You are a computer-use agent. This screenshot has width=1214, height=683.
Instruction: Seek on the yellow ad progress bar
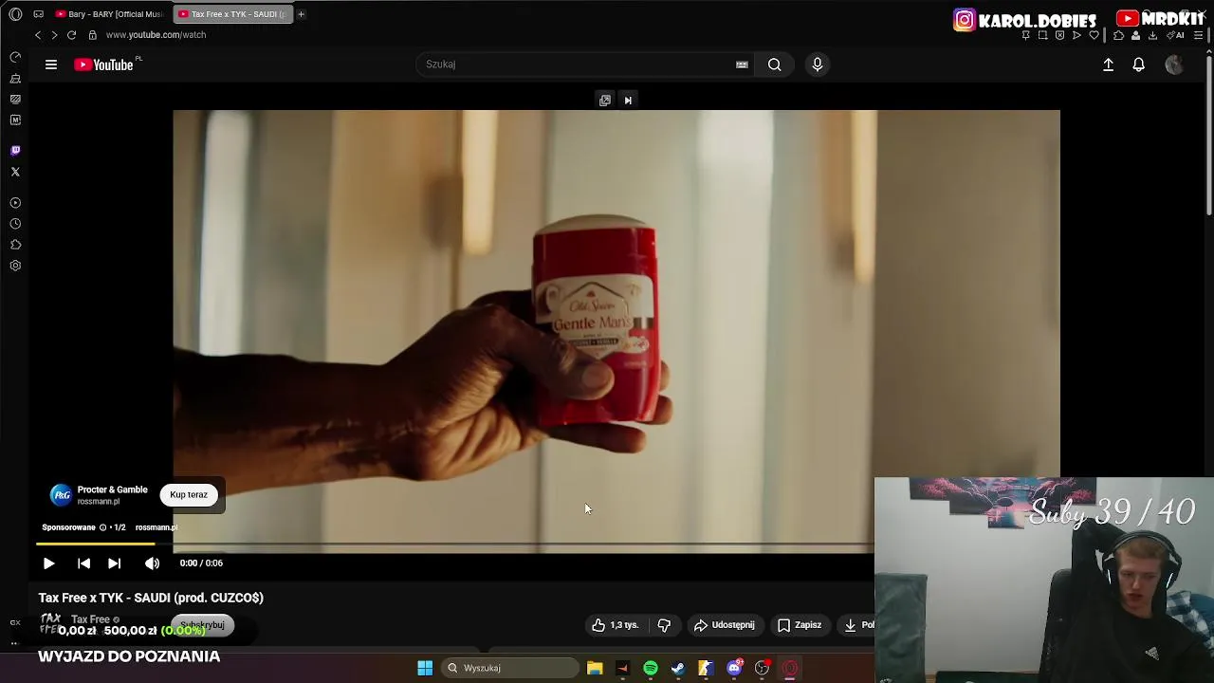95,544
